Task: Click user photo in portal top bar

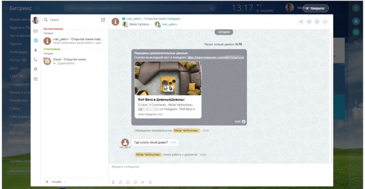Action: click(290, 8)
